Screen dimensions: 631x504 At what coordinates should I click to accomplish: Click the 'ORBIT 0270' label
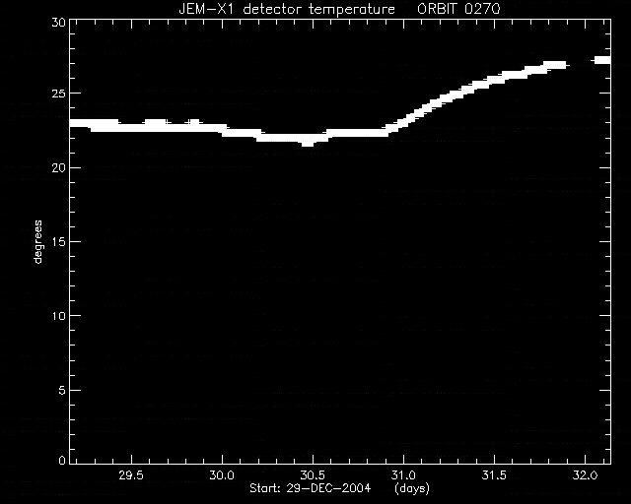tap(458, 9)
